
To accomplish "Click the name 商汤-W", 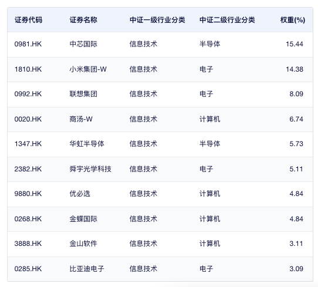I will (81, 119).
